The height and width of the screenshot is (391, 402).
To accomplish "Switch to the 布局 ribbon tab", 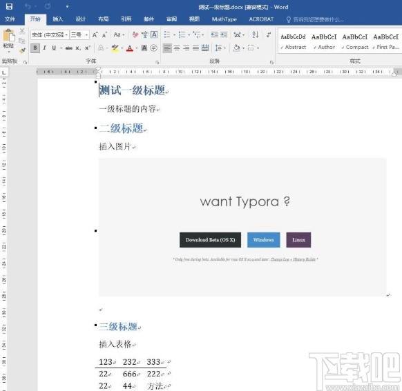I will (x=104, y=19).
